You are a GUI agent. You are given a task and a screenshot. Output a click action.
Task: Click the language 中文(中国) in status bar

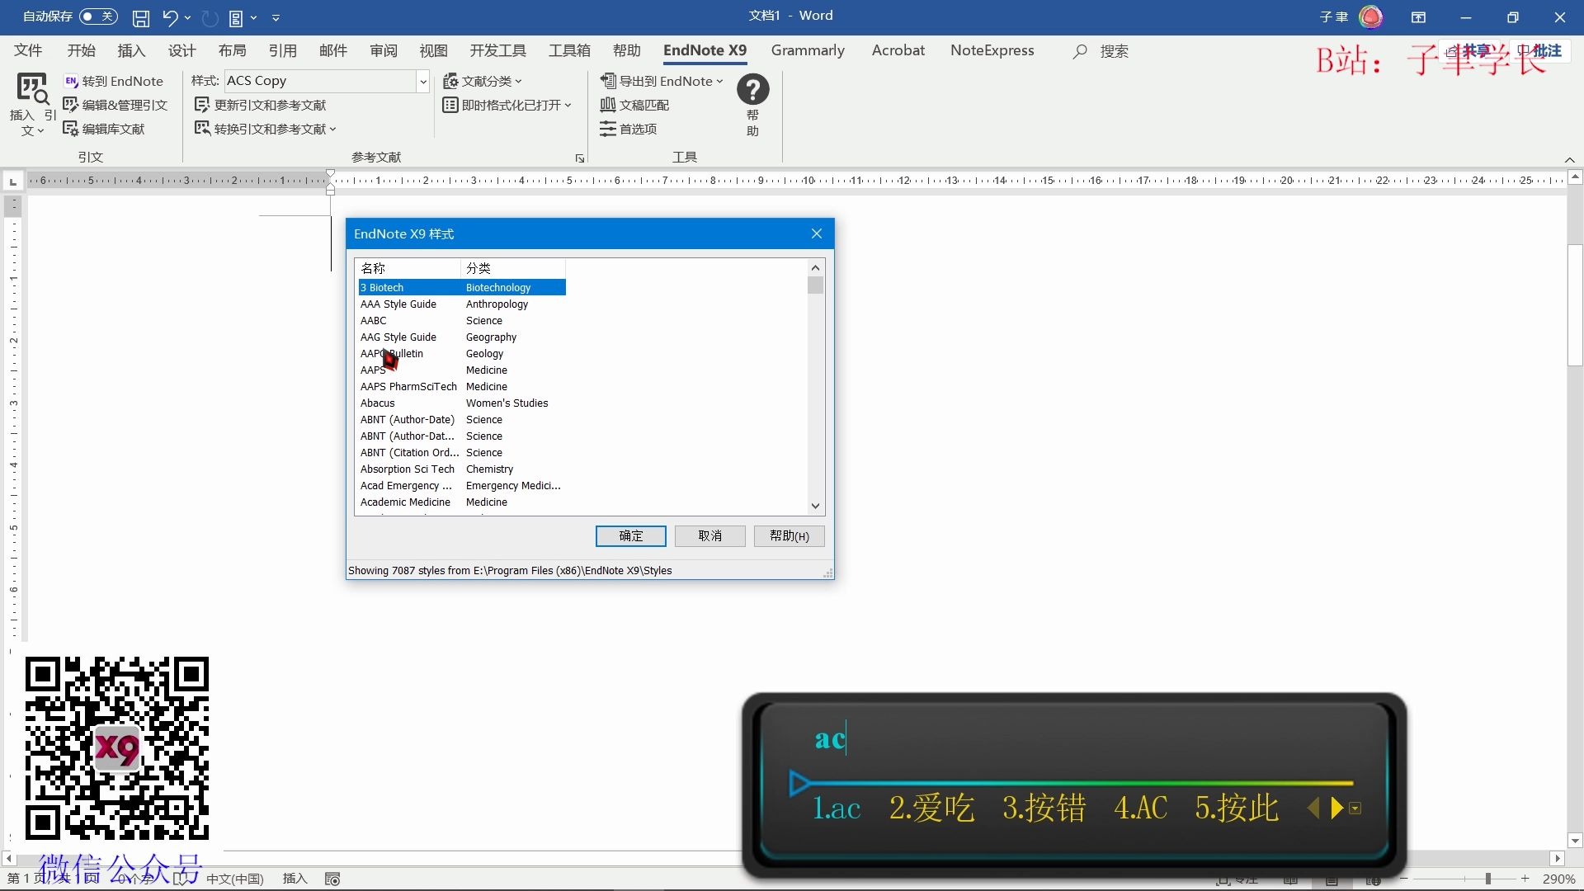point(234,879)
